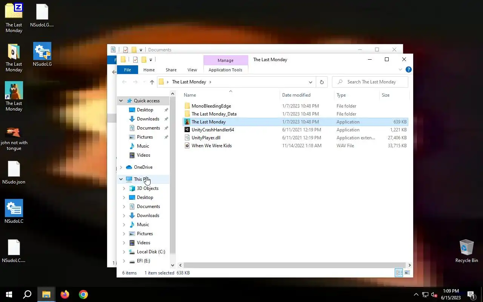
Task: Open the Recycle Bin
Action: pos(466,251)
